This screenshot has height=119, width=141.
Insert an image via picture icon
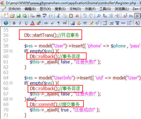pos(73,23)
